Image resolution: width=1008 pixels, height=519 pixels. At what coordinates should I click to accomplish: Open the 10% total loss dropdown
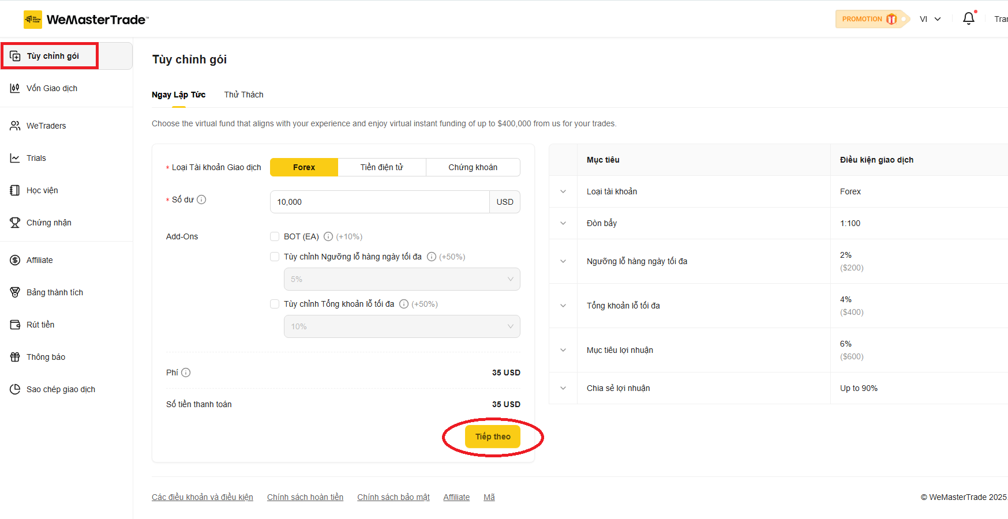(x=402, y=326)
